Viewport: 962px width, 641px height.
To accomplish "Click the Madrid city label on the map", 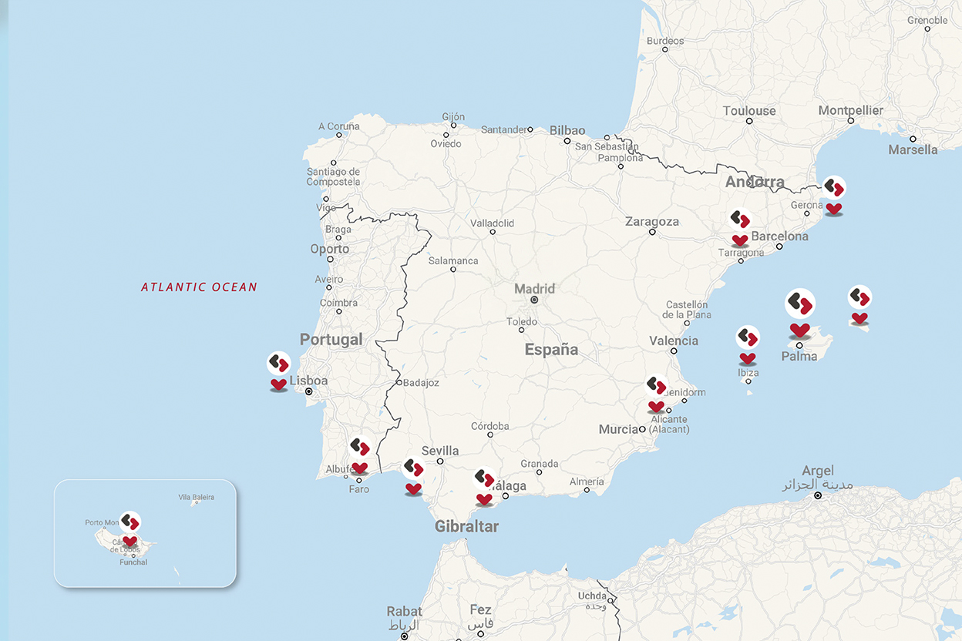I will click(534, 288).
